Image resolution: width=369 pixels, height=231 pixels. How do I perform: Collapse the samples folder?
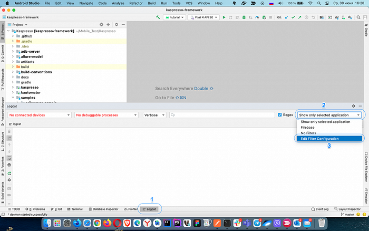coord(13,98)
